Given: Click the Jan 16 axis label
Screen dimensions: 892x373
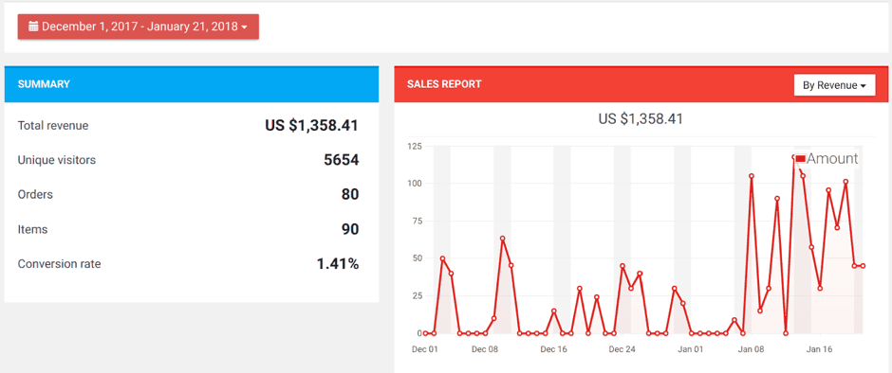Looking at the screenshot, I should pyautogui.click(x=819, y=349).
